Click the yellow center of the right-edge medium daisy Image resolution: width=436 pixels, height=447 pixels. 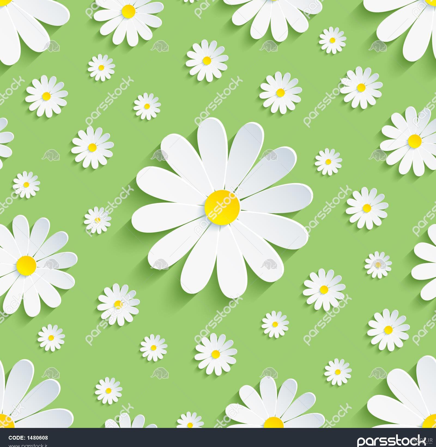coord(415,140)
